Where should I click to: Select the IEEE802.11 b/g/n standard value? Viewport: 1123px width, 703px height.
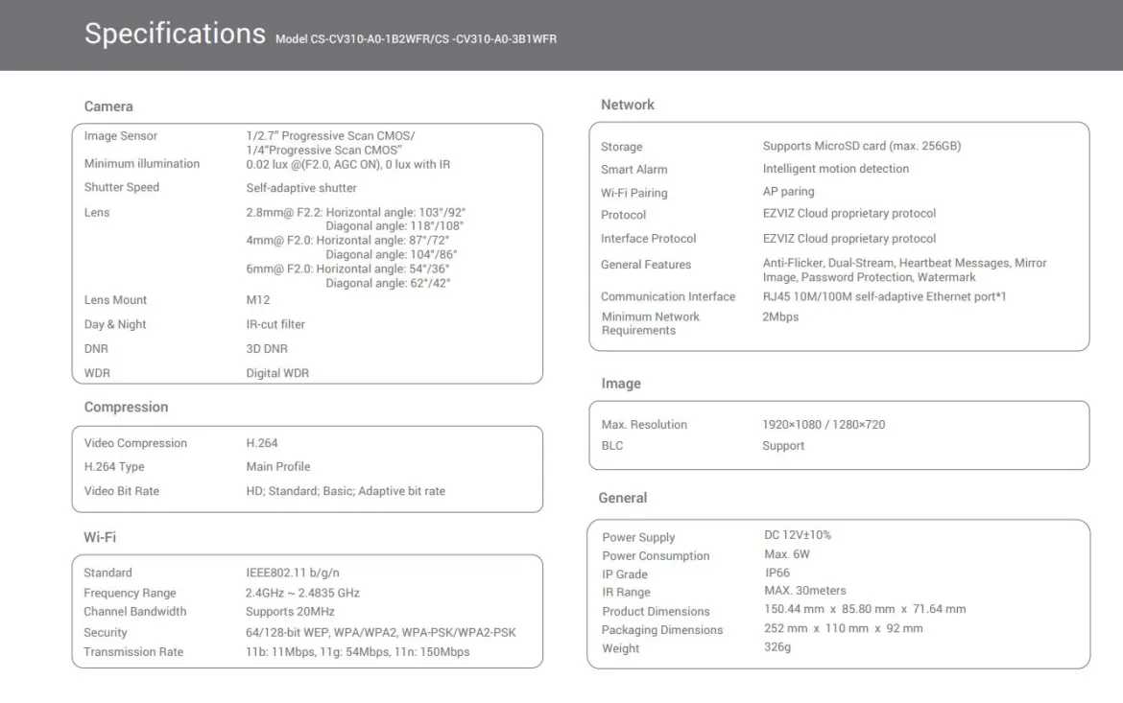click(x=292, y=573)
